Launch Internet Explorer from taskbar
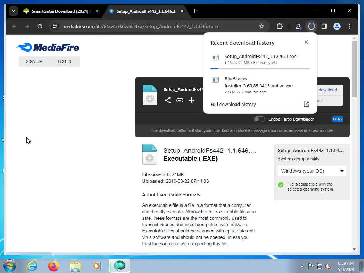The image size is (364, 273). click(x=32, y=266)
